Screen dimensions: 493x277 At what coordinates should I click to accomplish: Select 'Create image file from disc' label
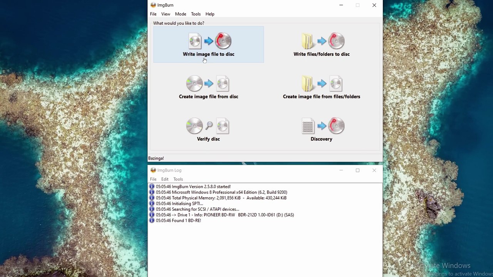pos(208,97)
